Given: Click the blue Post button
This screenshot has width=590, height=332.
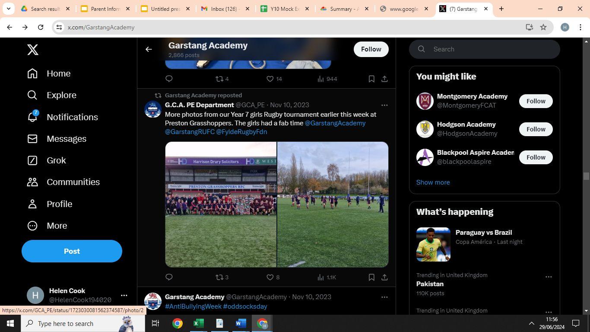Looking at the screenshot, I should [72, 251].
